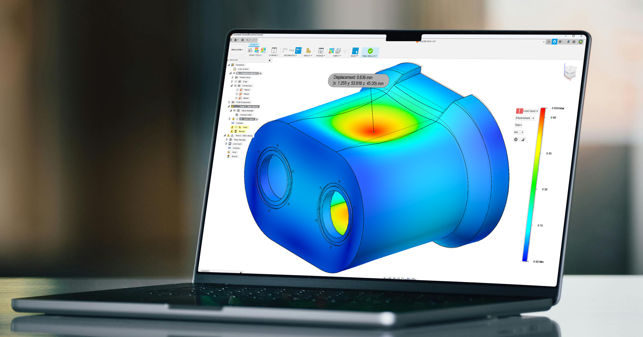
Task: Open the SIMULATION workspace menu
Action: [x=237, y=50]
